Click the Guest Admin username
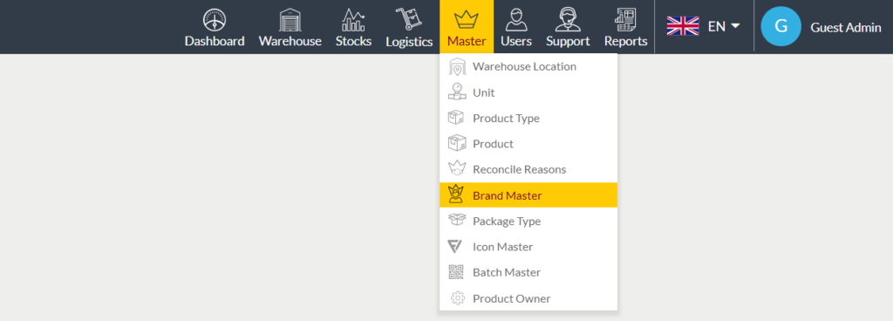893x321 pixels. 846,27
